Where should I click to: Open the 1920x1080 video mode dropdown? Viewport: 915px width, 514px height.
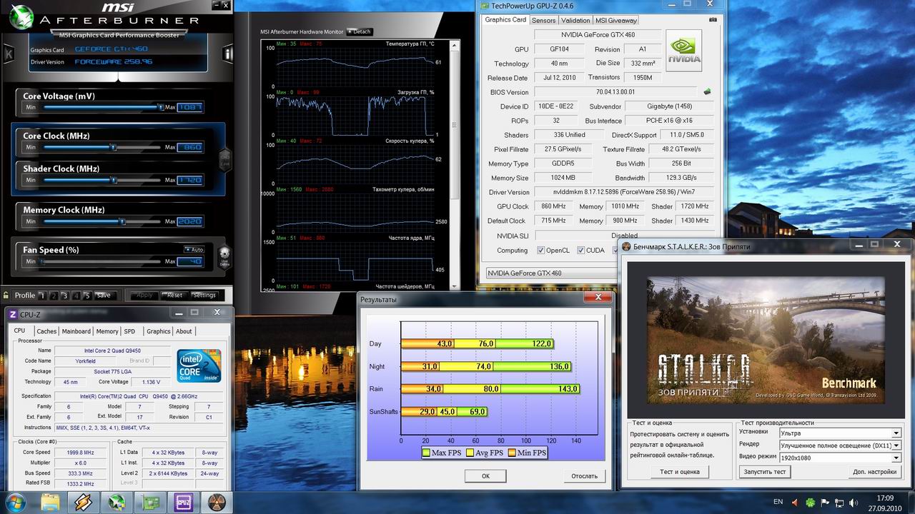896,458
